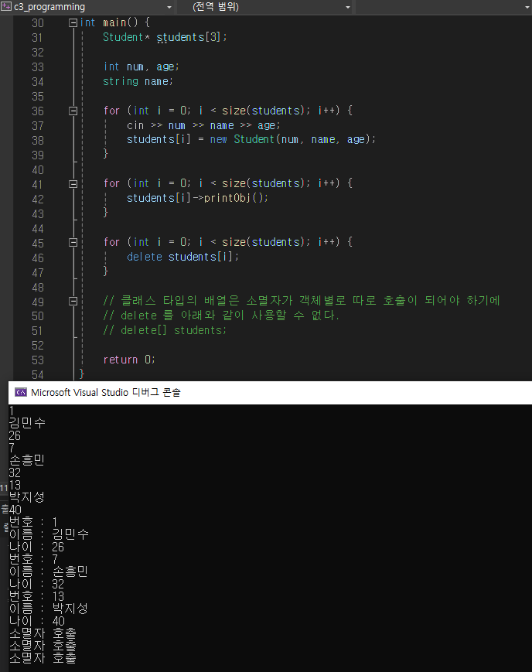This screenshot has width=532, height=672.
Task: Collapse the for loop at line 36
Action: (x=73, y=111)
